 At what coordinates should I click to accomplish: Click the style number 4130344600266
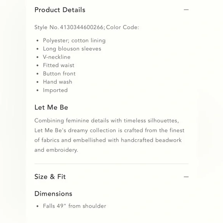(x=82, y=27)
